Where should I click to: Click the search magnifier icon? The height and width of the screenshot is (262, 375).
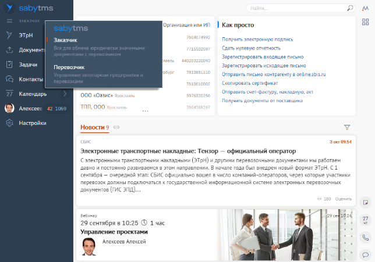tap(350, 8)
